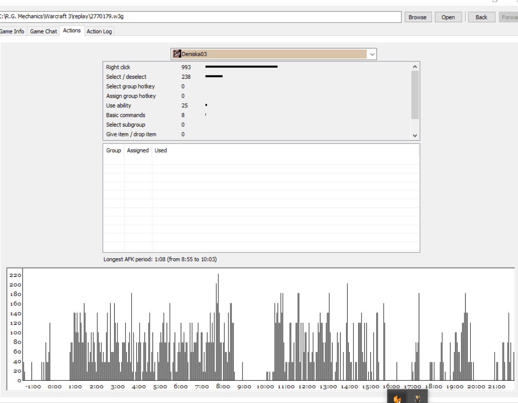
Task: Click the Browse button
Action: click(418, 17)
